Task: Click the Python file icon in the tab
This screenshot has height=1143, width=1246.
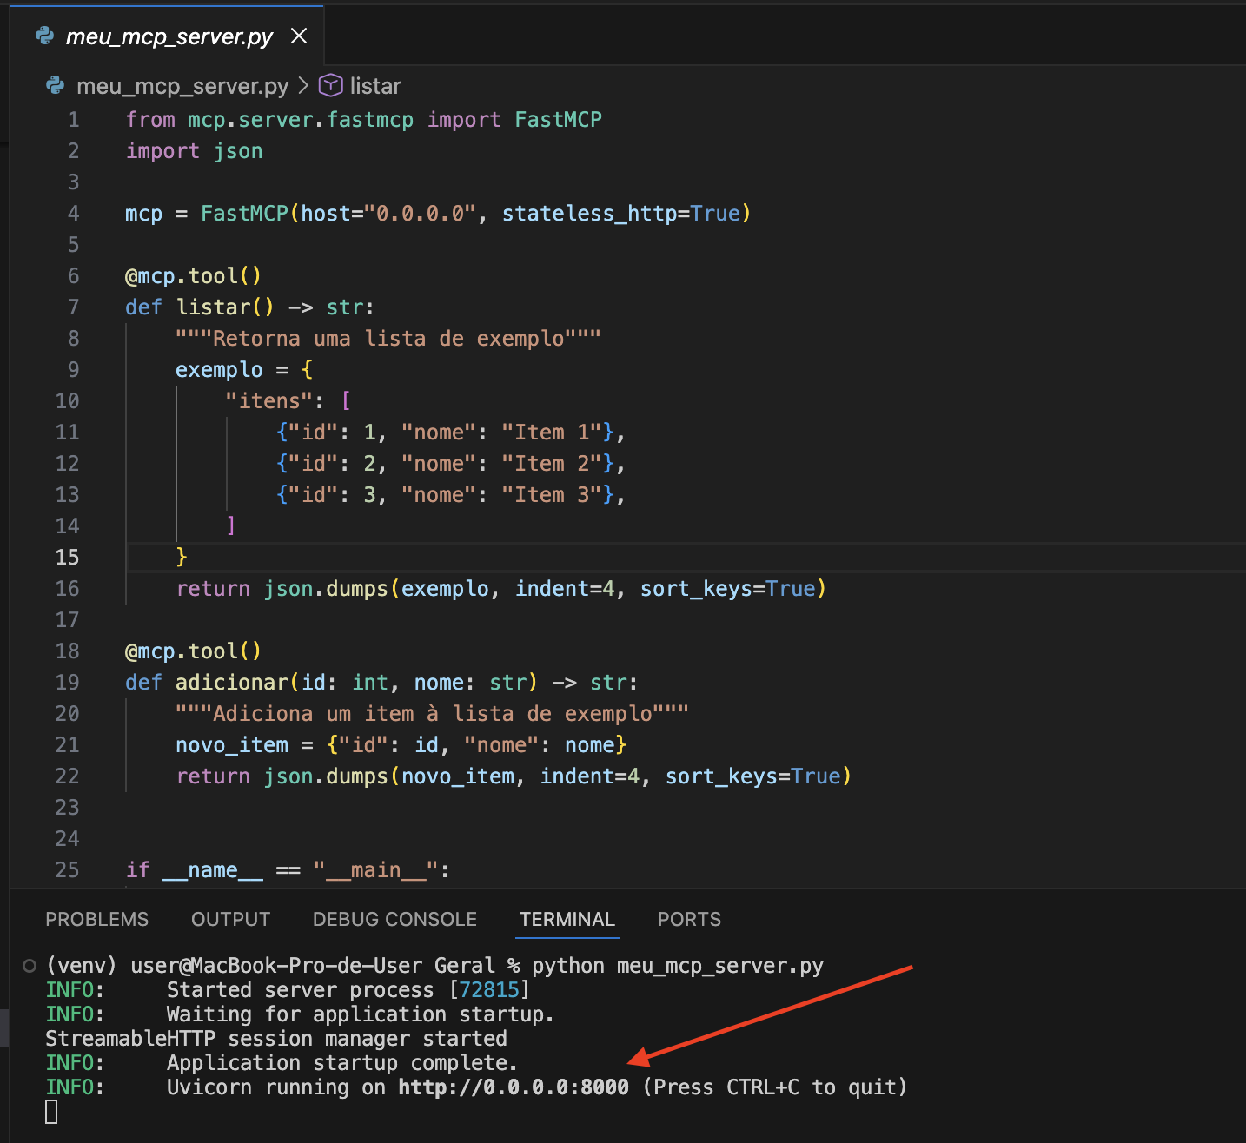Action: coord(44,36)
